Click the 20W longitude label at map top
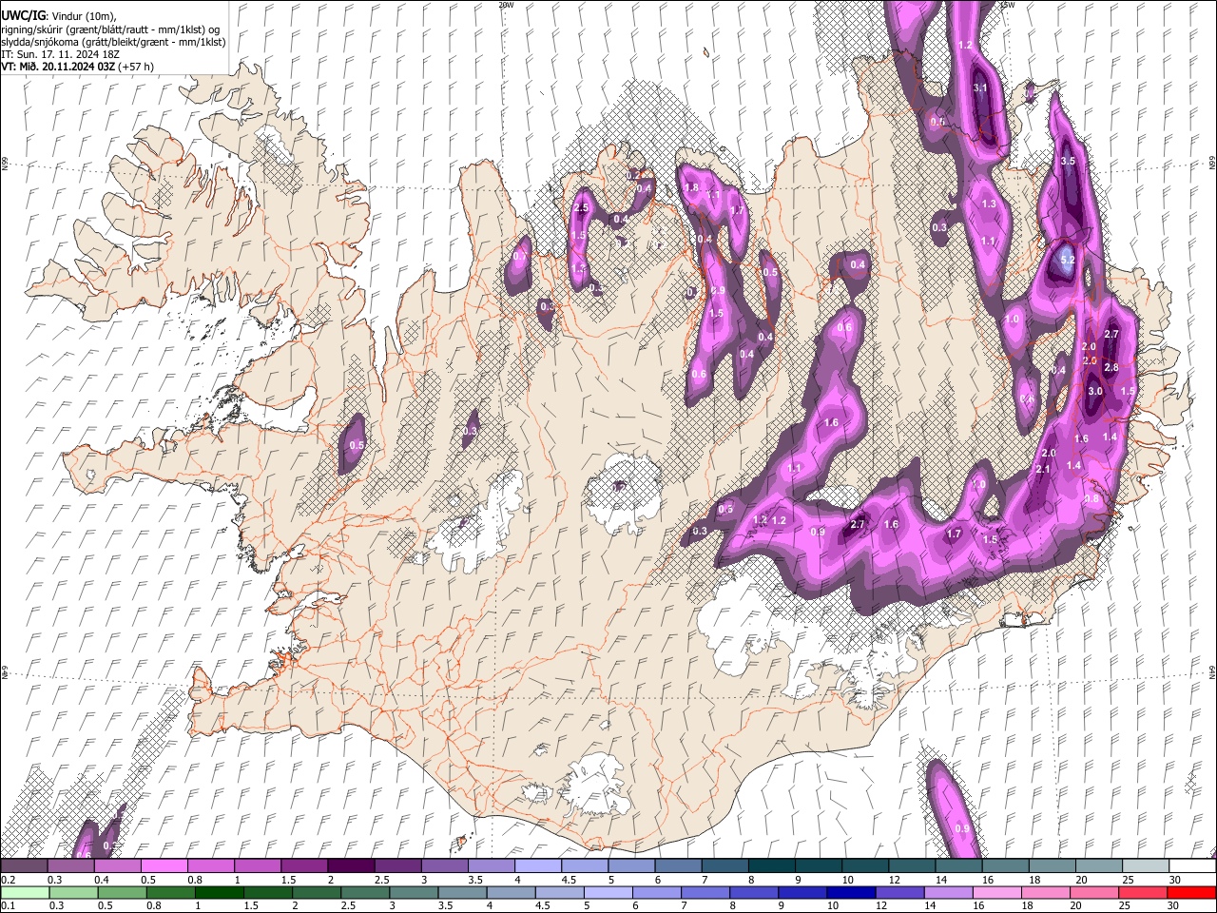Viewport: 1217px width, 913px height. (x=506, y=5)
